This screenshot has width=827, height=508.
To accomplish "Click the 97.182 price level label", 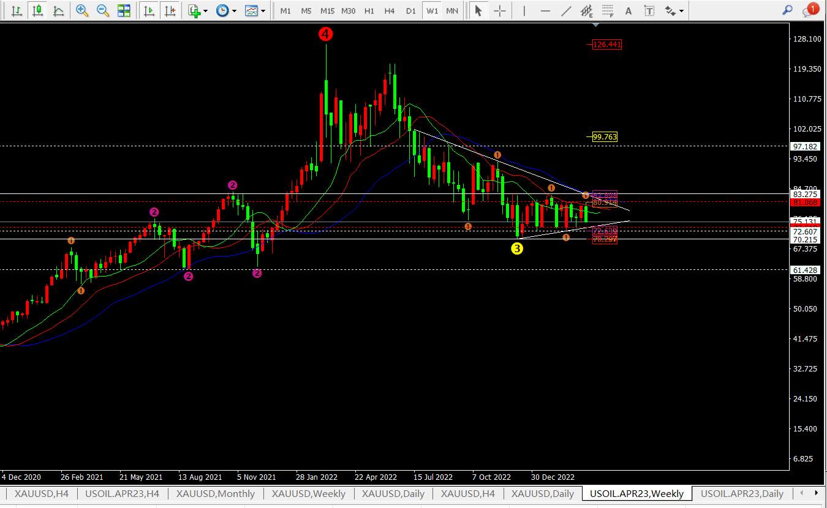I will tap(805, 146).
